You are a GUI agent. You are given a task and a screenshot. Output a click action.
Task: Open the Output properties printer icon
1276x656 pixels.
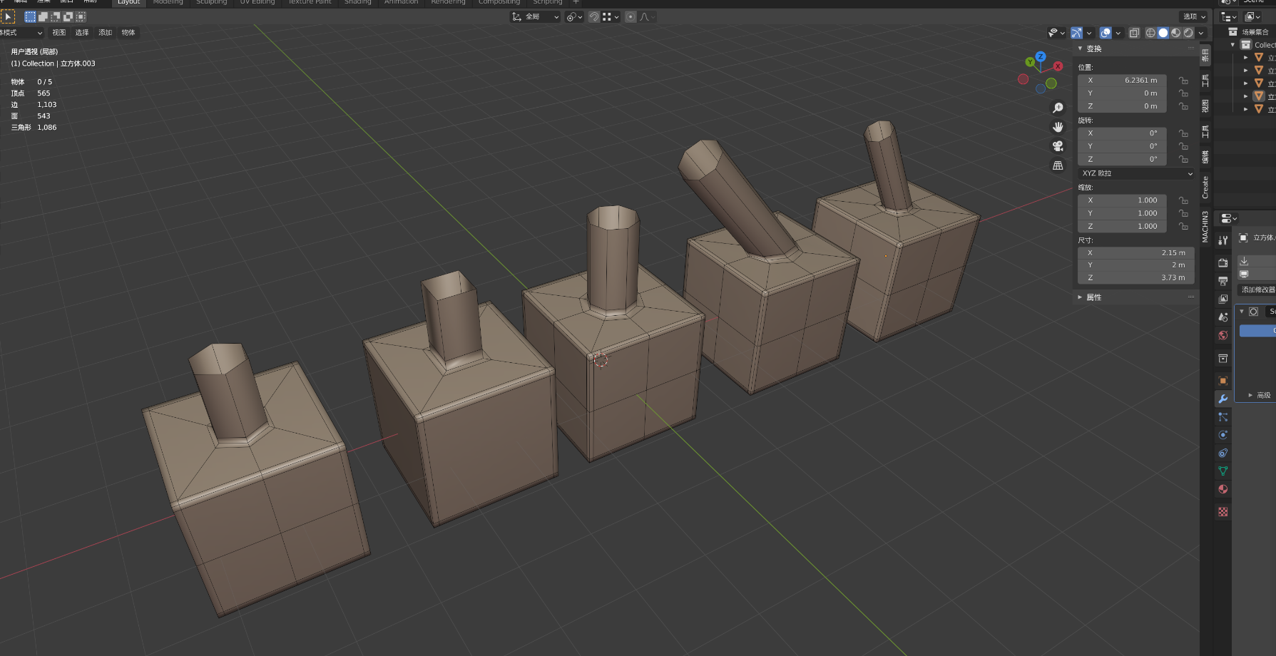1223,281
